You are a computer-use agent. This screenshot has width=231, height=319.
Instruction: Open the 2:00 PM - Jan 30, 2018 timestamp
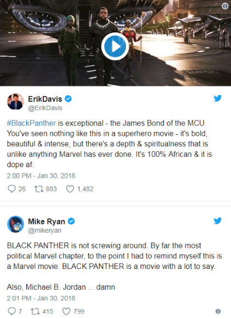coord(41,176)
